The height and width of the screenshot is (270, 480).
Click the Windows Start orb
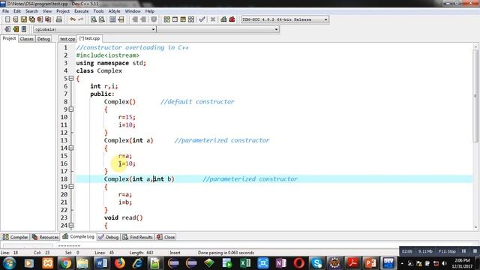tap(9, 263)
